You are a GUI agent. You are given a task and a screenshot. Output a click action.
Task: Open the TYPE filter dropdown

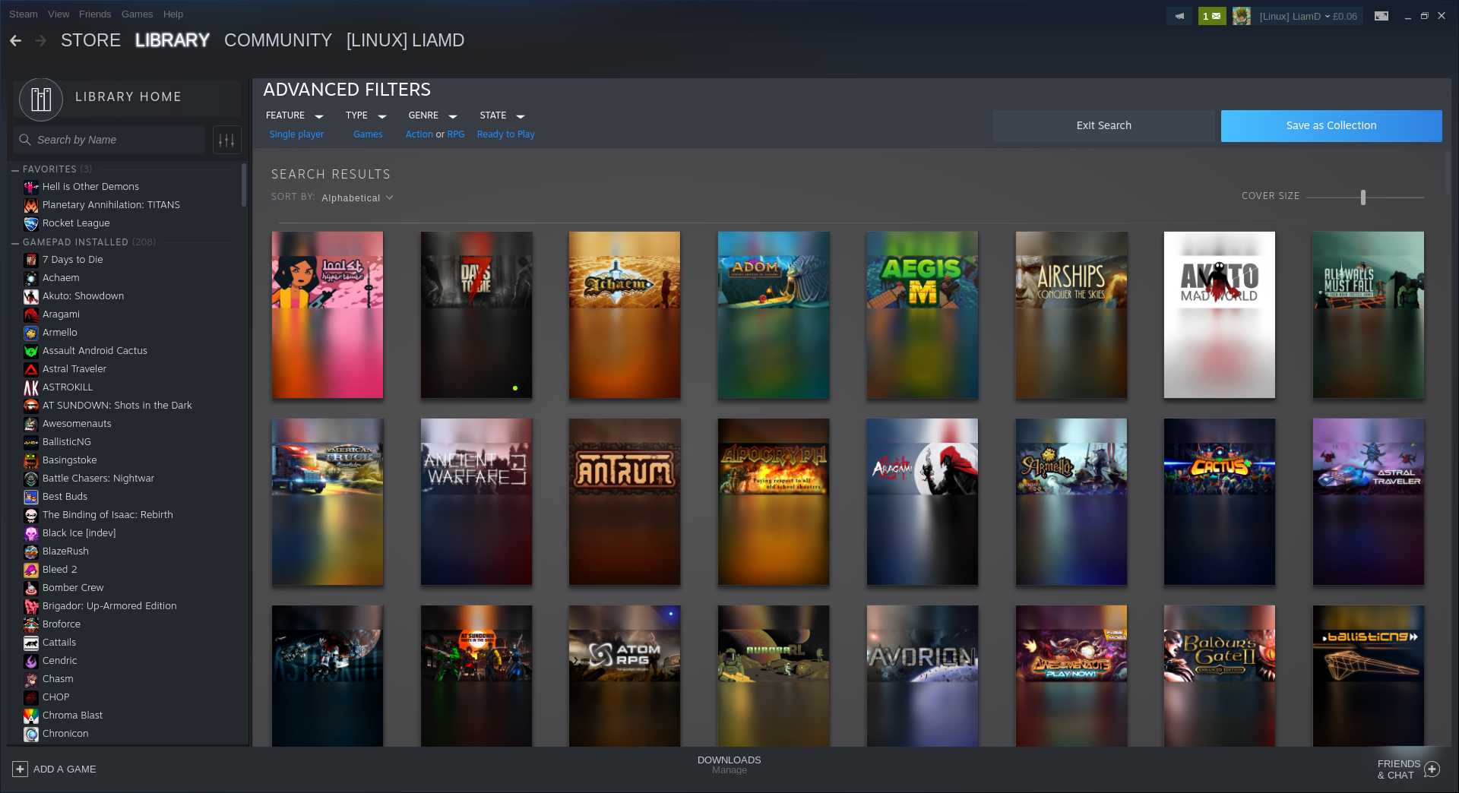[x=366, y=115]
